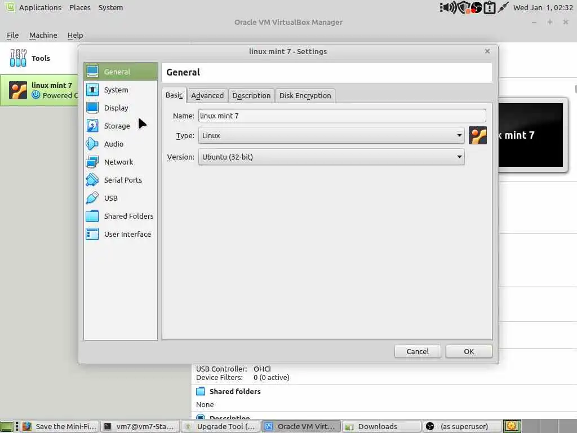Expand the Type dropdown
Screen dimensions: 577x433
point(331,135)
